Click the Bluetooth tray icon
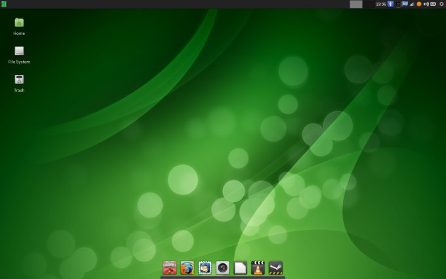 click(x=390, y=4)
